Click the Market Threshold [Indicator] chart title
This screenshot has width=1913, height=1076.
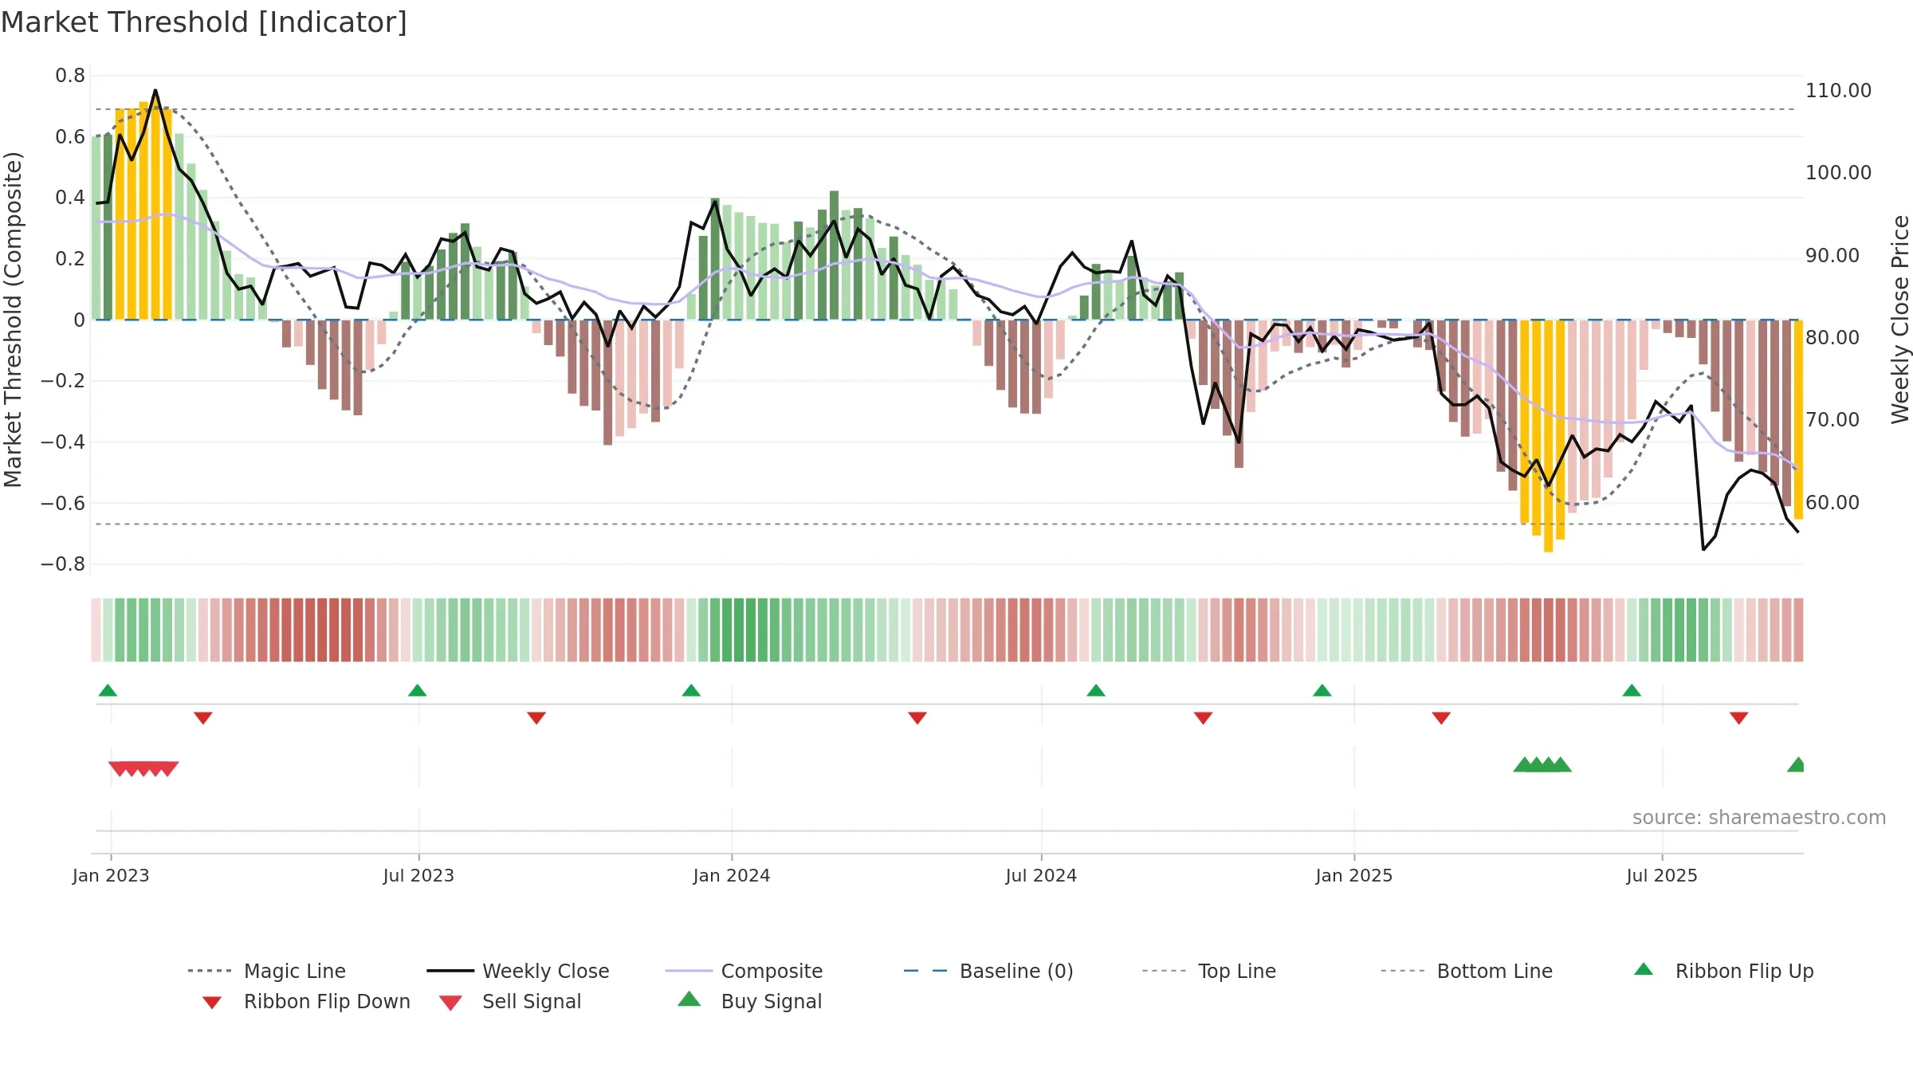(204, 22)
